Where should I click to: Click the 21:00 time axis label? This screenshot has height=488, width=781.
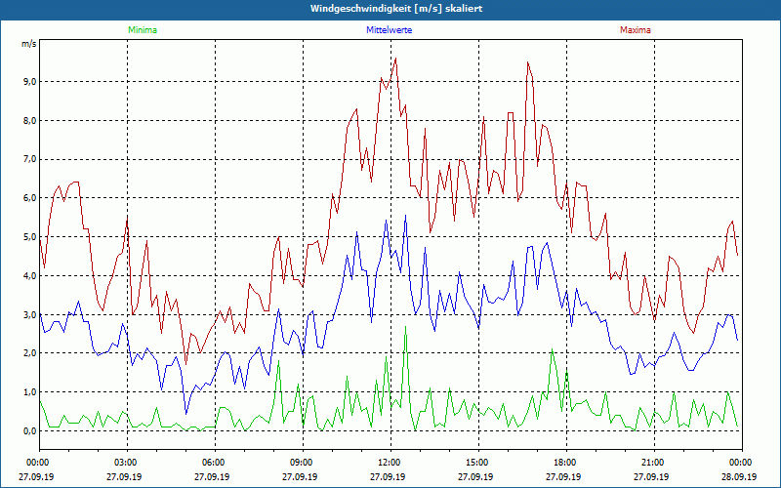(653, 463)
